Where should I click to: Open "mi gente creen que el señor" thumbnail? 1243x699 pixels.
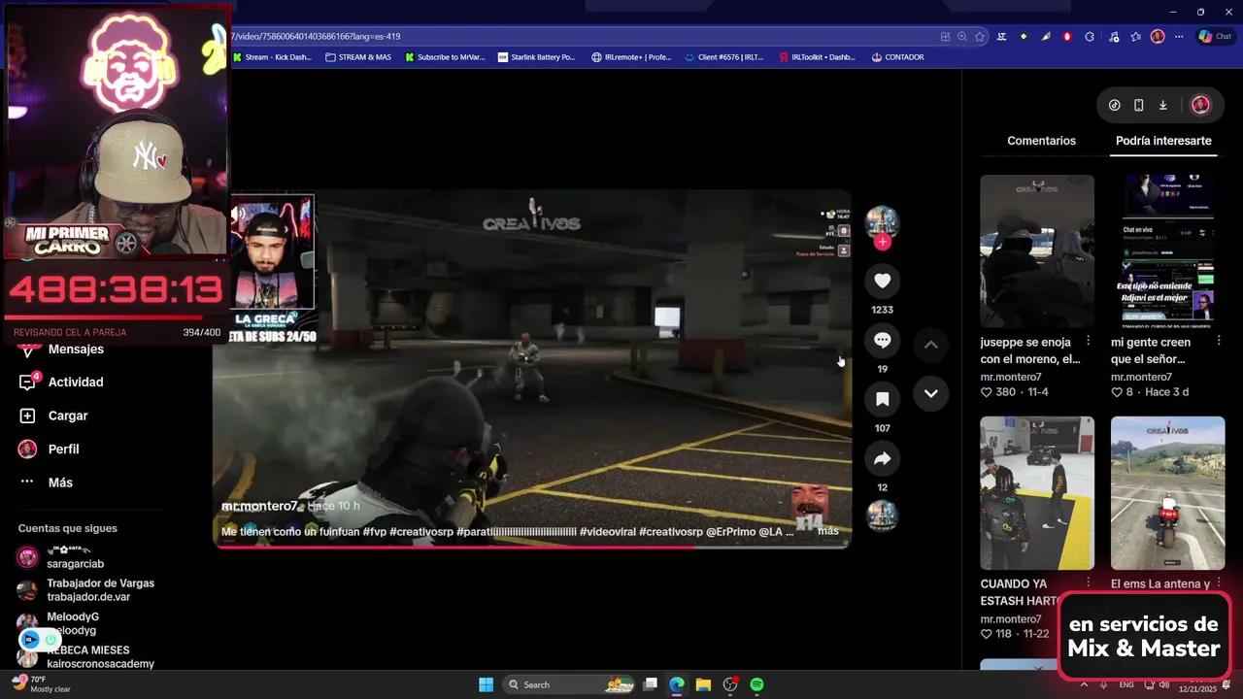click(x=1168, y=251)
